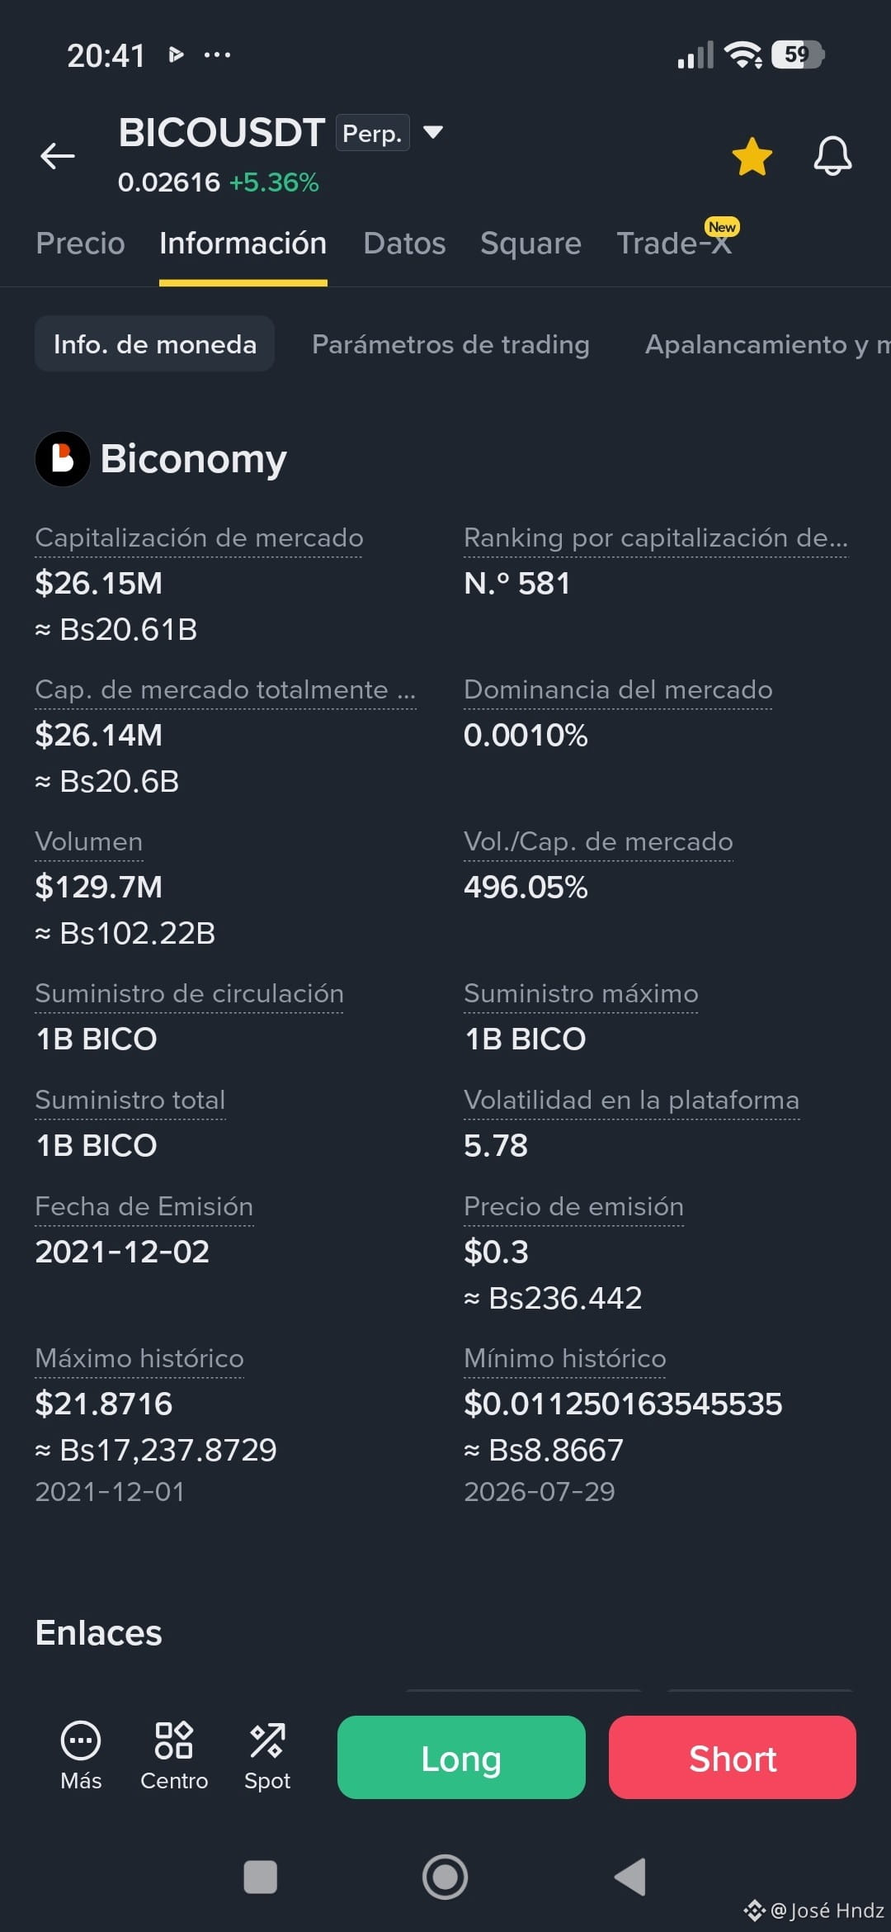
Task: Tap the Biconomy coin logo
Action: pos(63,459)
